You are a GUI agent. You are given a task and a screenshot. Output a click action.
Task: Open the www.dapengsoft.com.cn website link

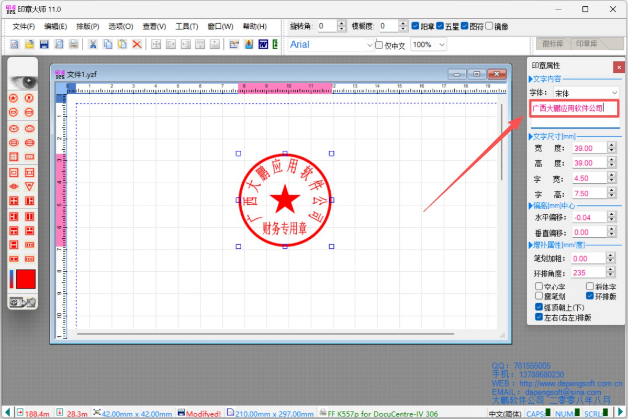point(564,383)
